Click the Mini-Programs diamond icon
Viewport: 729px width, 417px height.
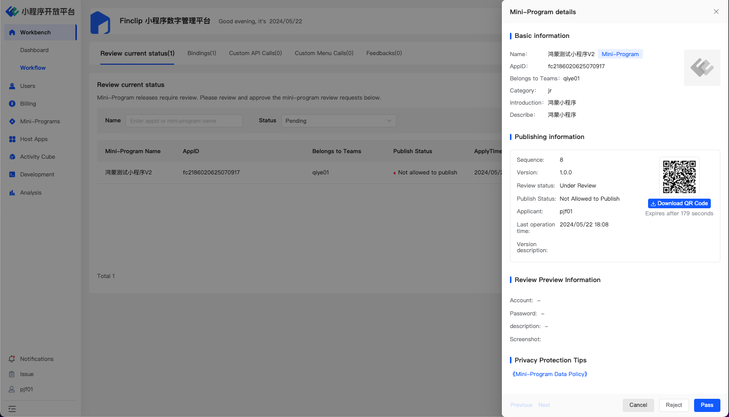tap(12, 121)
